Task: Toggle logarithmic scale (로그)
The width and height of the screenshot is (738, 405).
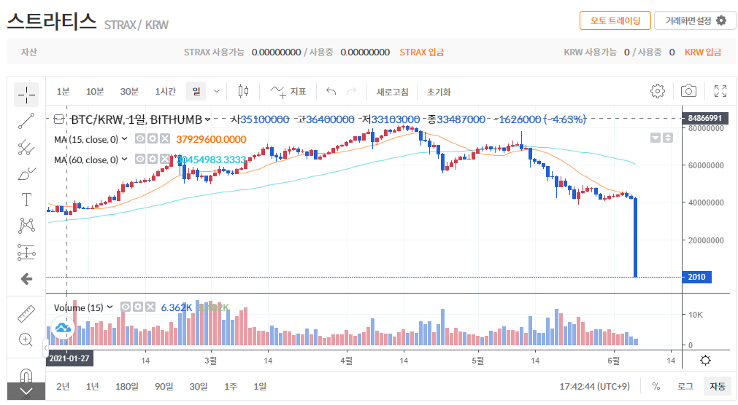Action: 685,386
